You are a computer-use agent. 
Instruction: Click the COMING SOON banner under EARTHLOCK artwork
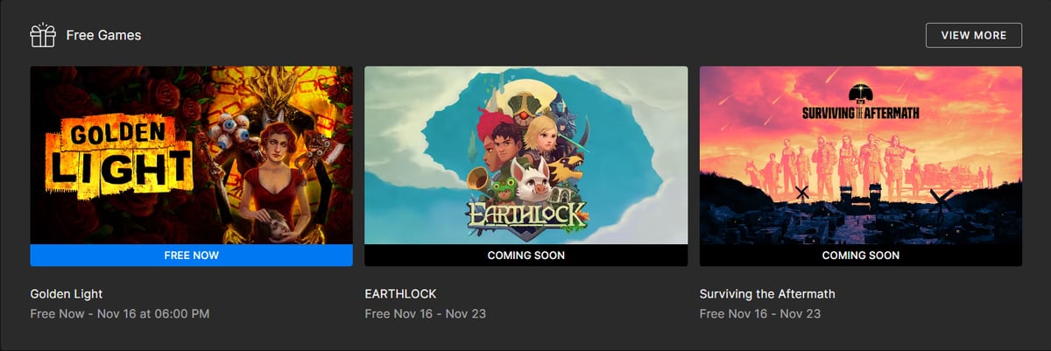point(525,256)
